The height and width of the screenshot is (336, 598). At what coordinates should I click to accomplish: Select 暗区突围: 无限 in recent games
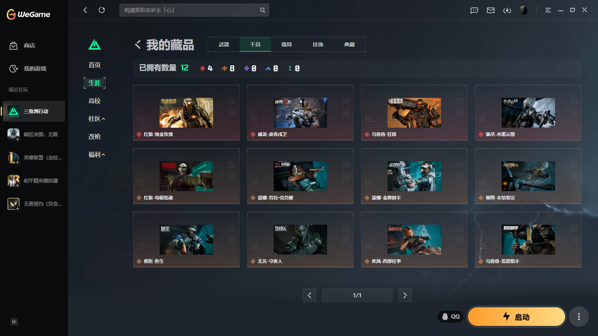pos(34,134)
